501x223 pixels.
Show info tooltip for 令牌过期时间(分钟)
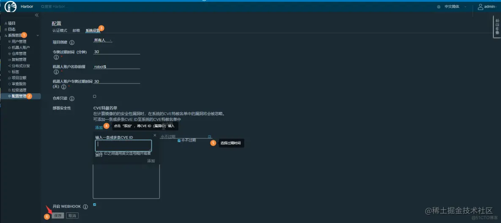point(56,57)
